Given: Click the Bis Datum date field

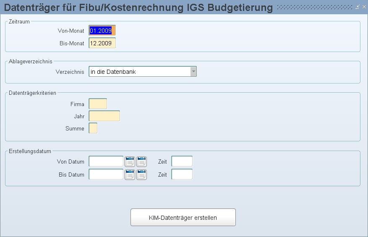Looking at the screenshot, I should coord(106,174).
